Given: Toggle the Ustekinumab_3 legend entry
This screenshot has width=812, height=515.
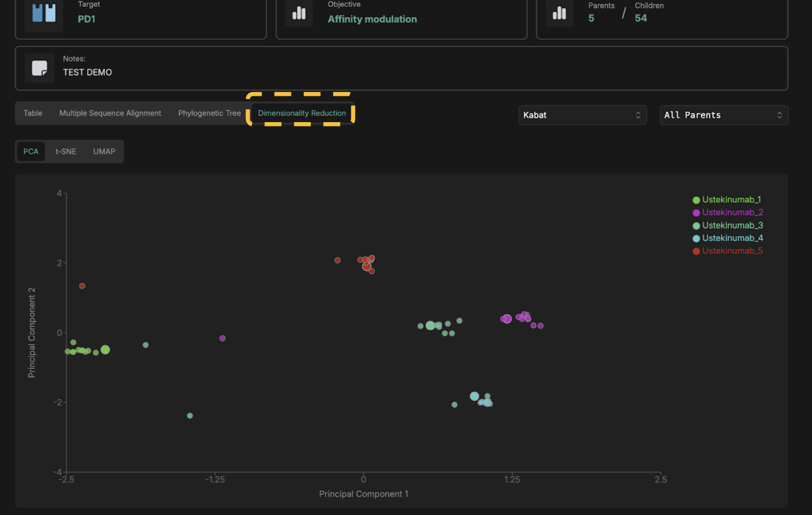Looking at the screenshot, I should [x=732, y=225].
